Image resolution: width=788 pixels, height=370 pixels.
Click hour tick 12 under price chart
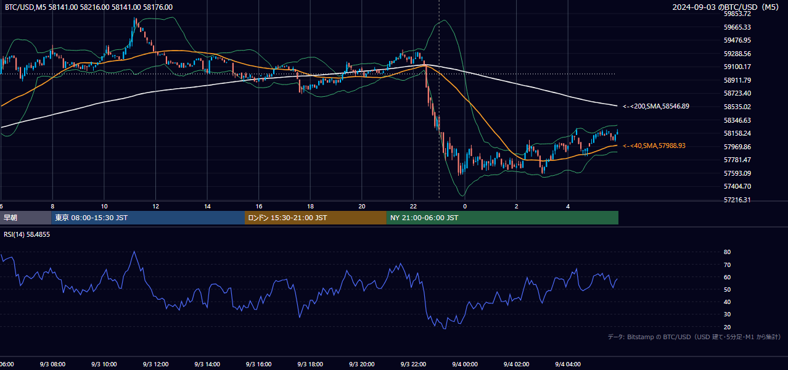coord(155,206)
